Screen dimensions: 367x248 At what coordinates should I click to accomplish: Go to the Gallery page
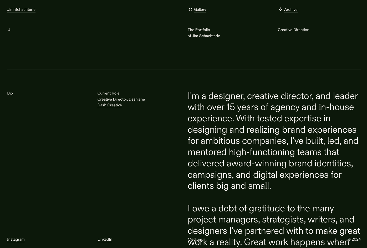click(200, 9)
